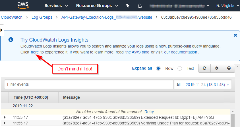Click 'here' link to try Logs Insights

(35, 52)
